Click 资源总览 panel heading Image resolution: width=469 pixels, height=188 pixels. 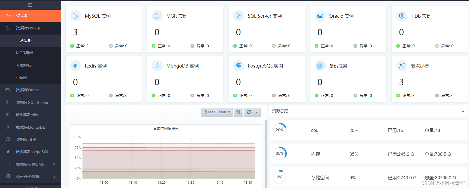[x=280, y=111]
